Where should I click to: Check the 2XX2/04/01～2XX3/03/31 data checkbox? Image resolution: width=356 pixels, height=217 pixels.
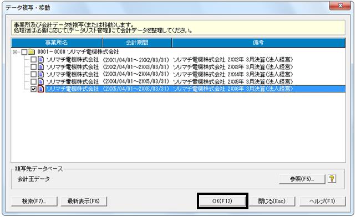click(x=34, y=67)
